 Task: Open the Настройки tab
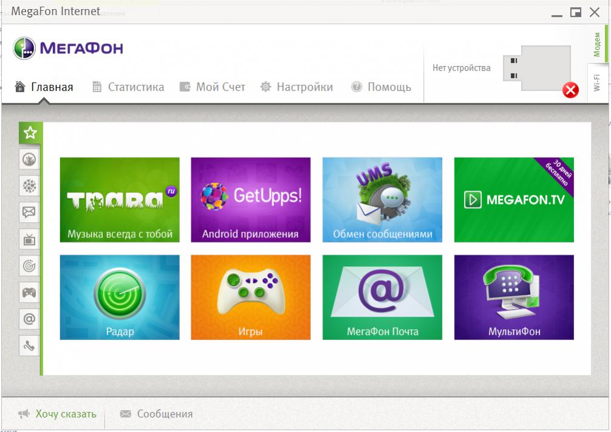pos(297,87)
